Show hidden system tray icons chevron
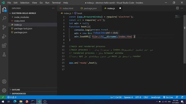This screenshot has width=186, height=104. pyautogui.click(x=157, y=101)
